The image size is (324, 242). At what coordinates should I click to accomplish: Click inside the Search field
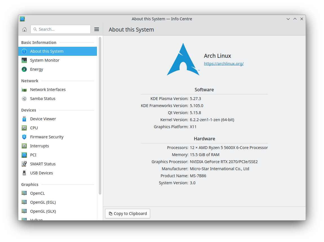[60, 29]
